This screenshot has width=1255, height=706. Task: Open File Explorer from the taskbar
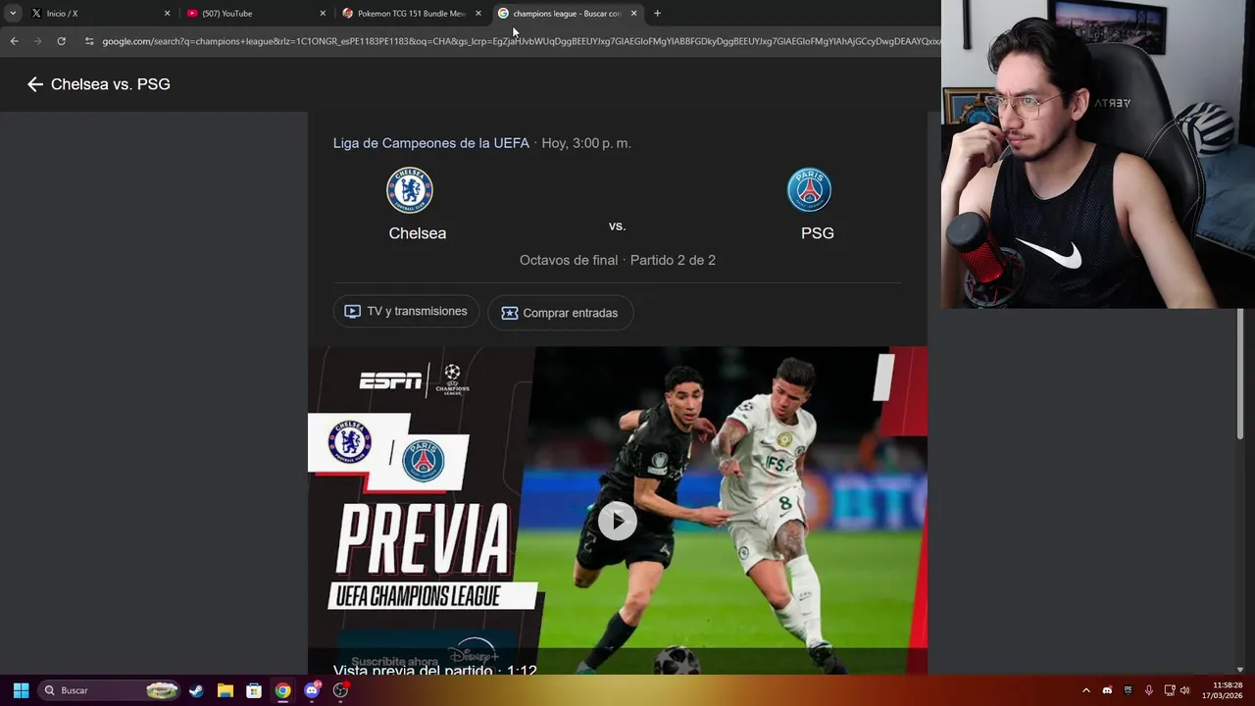tap(225, 690)
